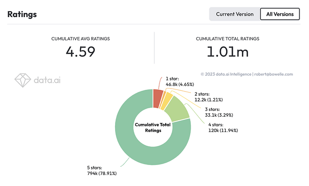
Task: Click the donut center Cumulative Total Ratings text
Action: [x=153, y=127]
